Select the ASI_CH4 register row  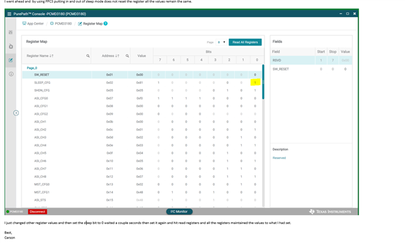[x=142, y=145]
